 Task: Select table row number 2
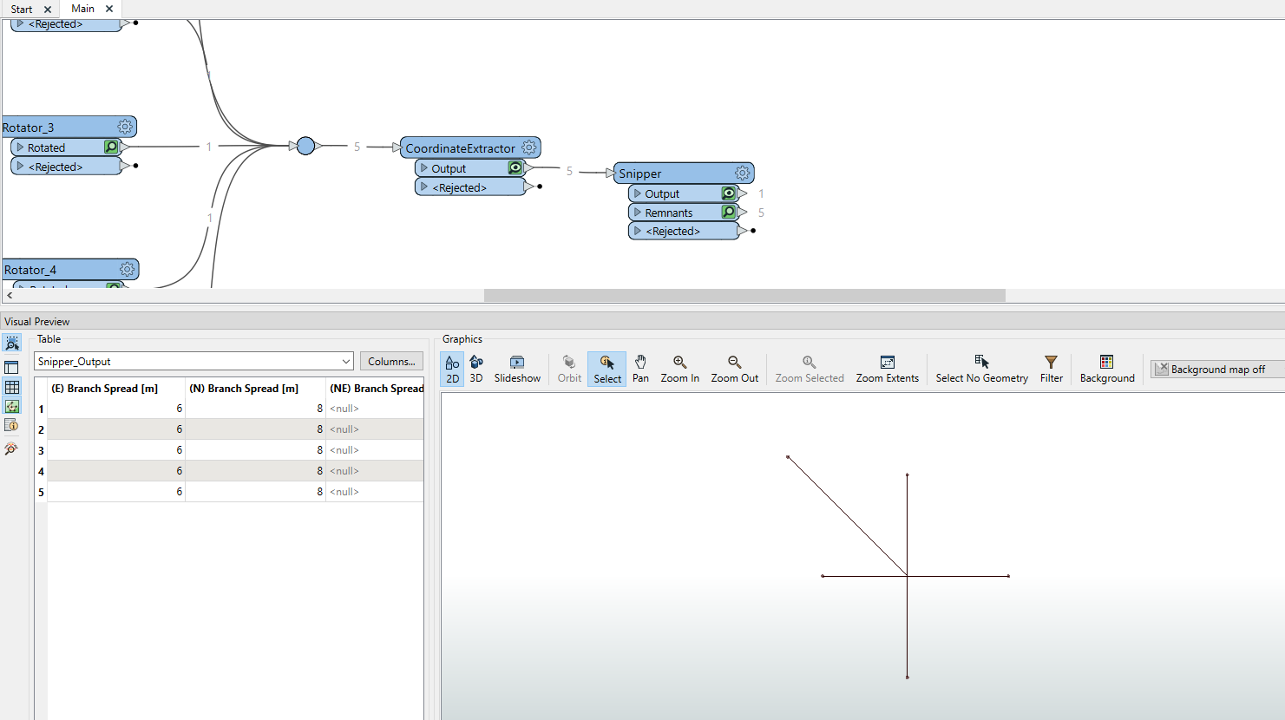pyautogui.click(x=41, y=429)
